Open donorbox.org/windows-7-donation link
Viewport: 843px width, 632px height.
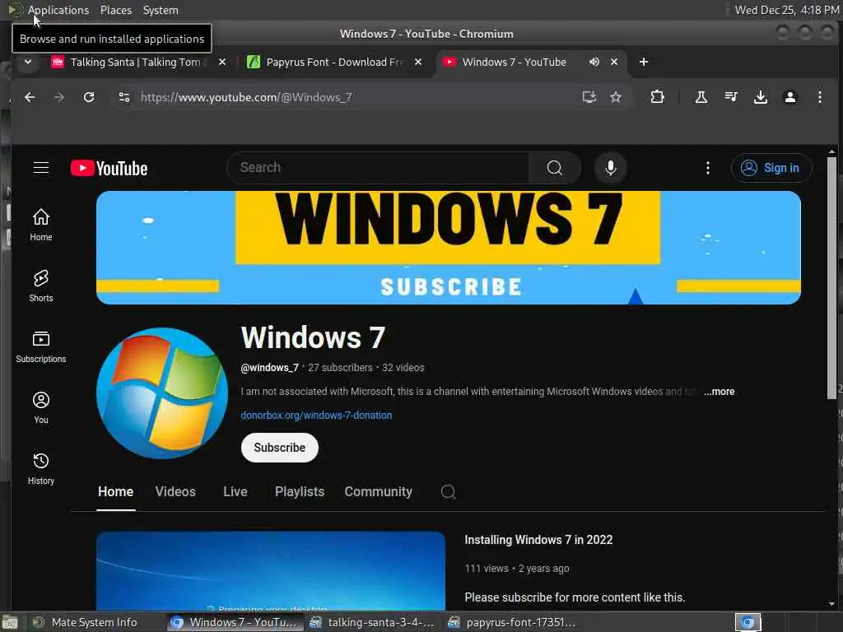tap(316, 416)
